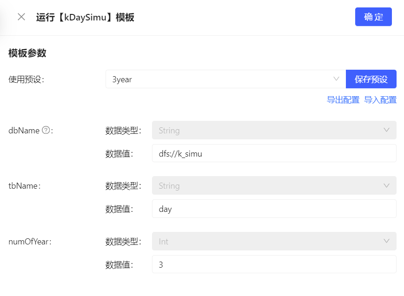Click the 导入配置 link
Screen dimensions: 404x296
(380, 100)
